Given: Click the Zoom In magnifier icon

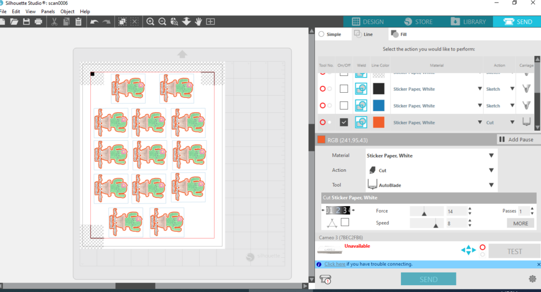Looking at the screenshot, I should point(151,22).
